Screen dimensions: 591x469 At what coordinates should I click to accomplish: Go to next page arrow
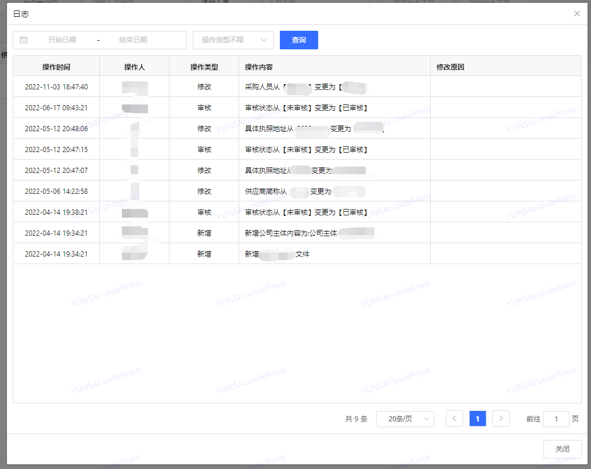point(500,419)
